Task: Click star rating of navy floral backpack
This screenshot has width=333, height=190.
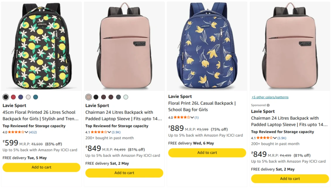Action: click(182, 118)
